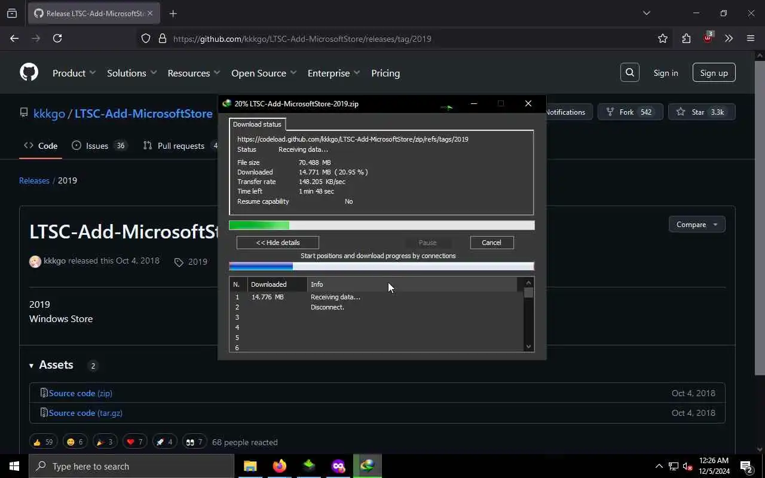Click Windows taskbar search box
765x478 pixels.
pyautogui.click(x=131, y=466)
